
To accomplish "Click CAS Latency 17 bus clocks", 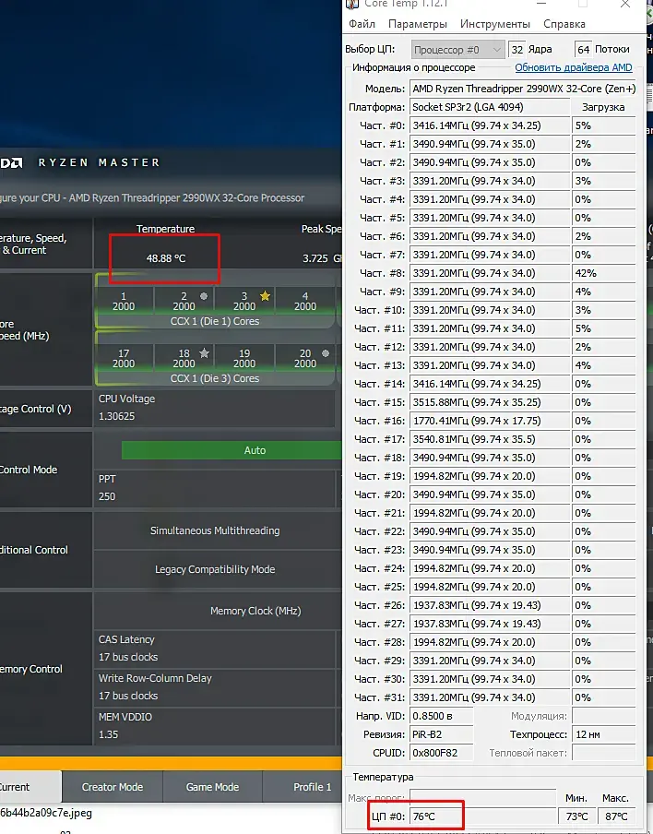I will coord(128,657).
